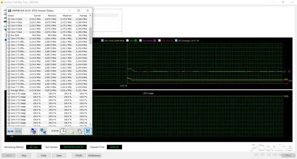297x159 pixels.
Task: Reset sensor timing via the clock icon
Action: (63, 131)
